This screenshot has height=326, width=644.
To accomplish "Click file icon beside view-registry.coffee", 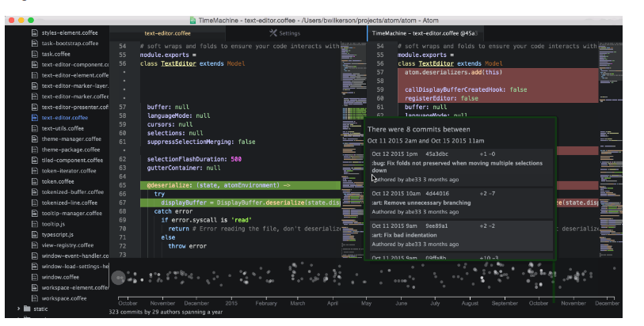I will tap(35, 245).
